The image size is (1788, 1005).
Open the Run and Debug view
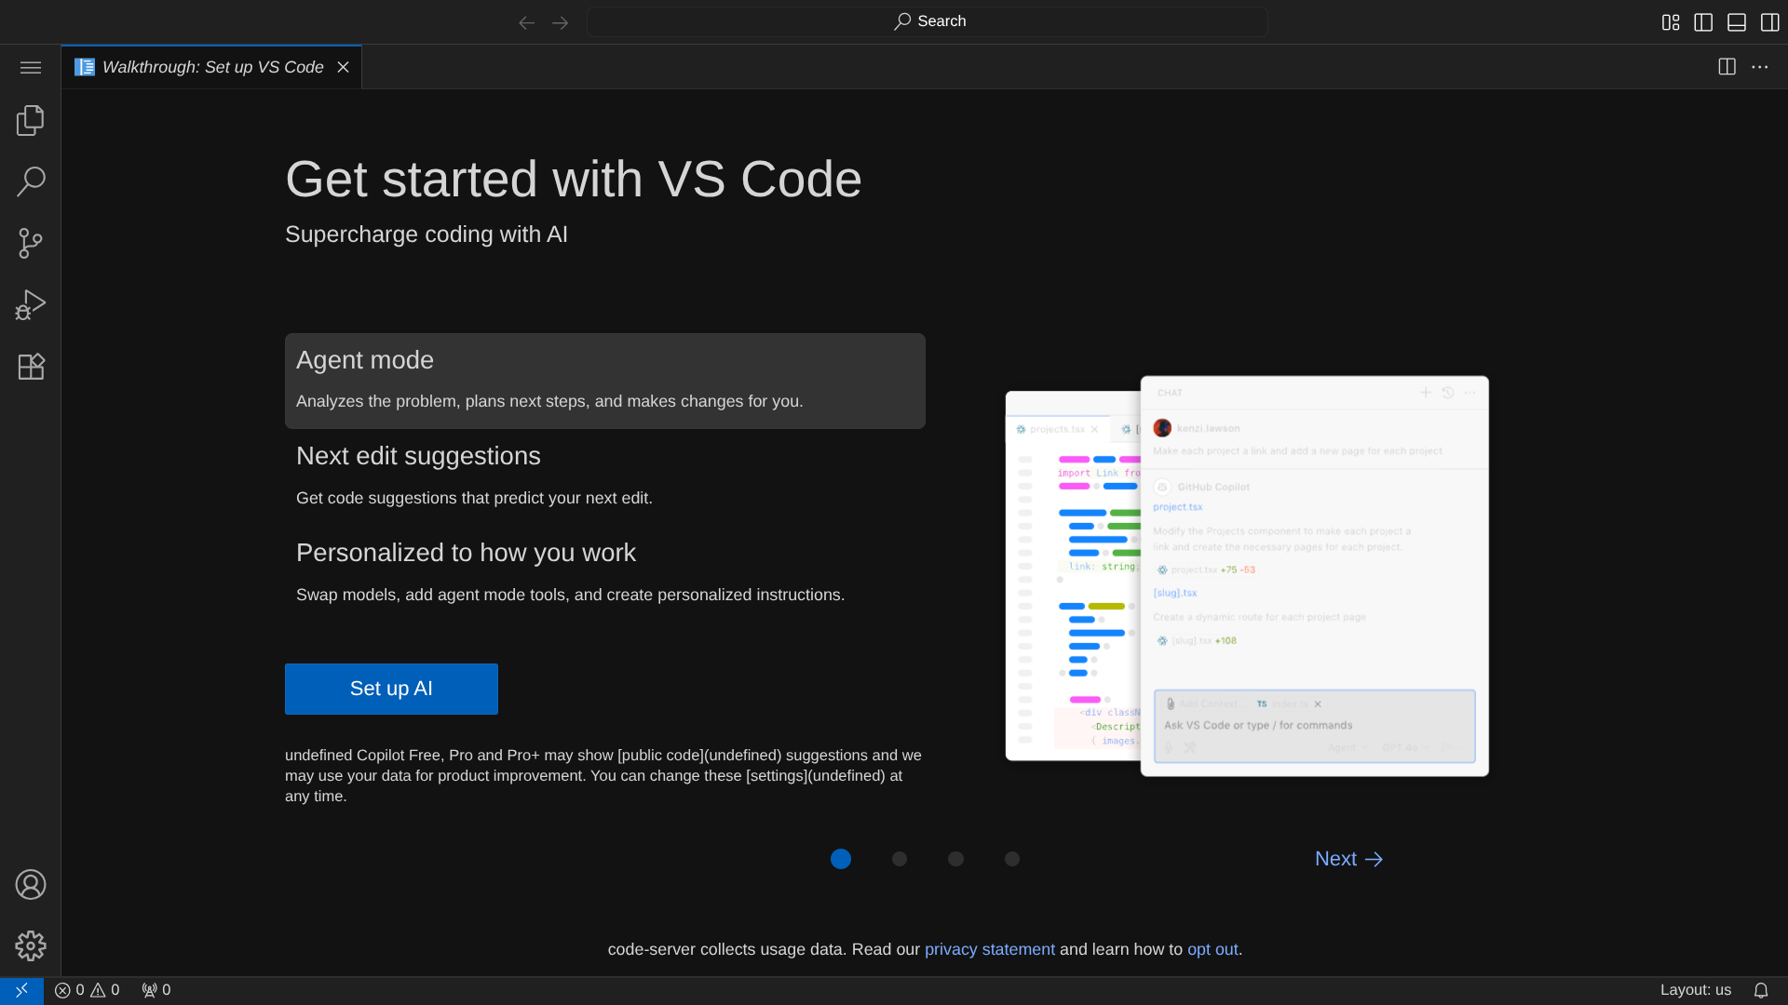point(30,304)
